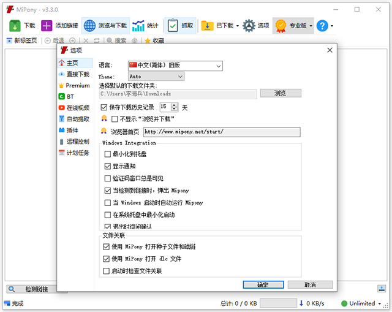Image resolution: width=392 pixels, height=312 pixels.
Task: Open the Theme Auto dropdown
Action: [x=156, y=77]
